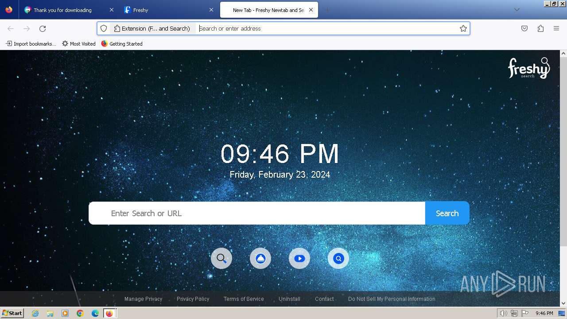The width and height of the screenshot is (567, 319).
Task: Open the media player taskbar icon
Action: [x=65, y=313]
